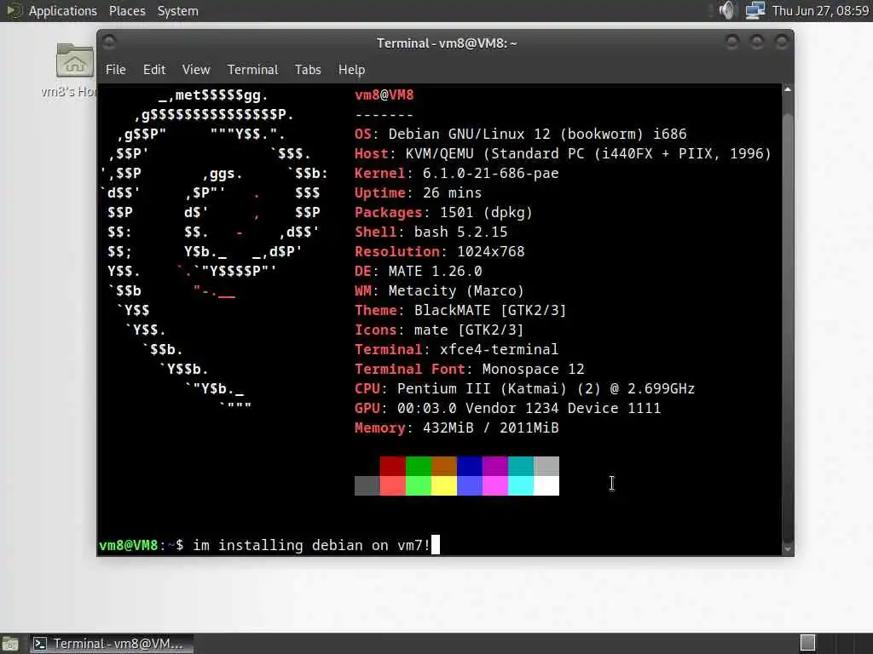The width and height of the screenshot is (873, 654).
Task: Click the workspace switcher square
Action: (x=807, y=644)
